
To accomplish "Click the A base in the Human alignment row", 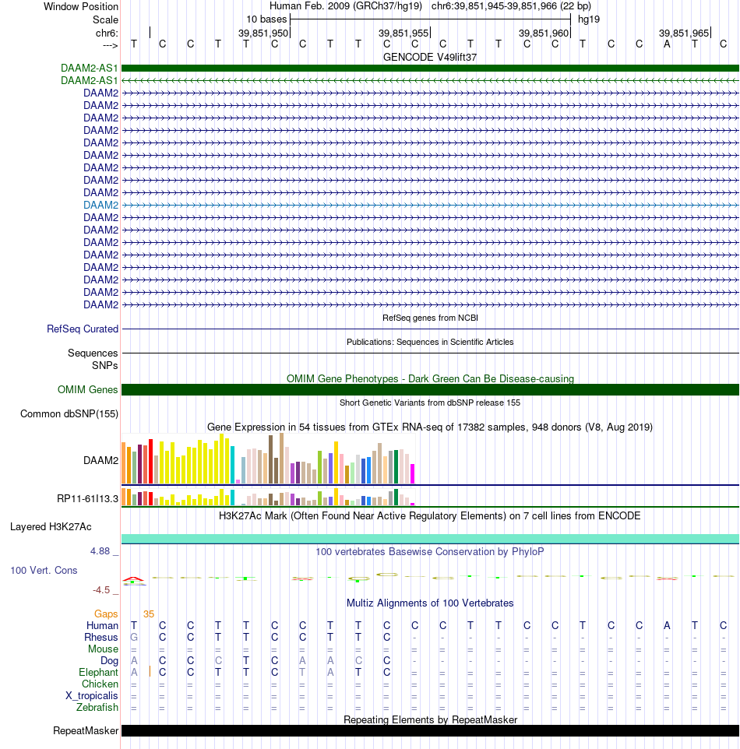I will point(667,626).
